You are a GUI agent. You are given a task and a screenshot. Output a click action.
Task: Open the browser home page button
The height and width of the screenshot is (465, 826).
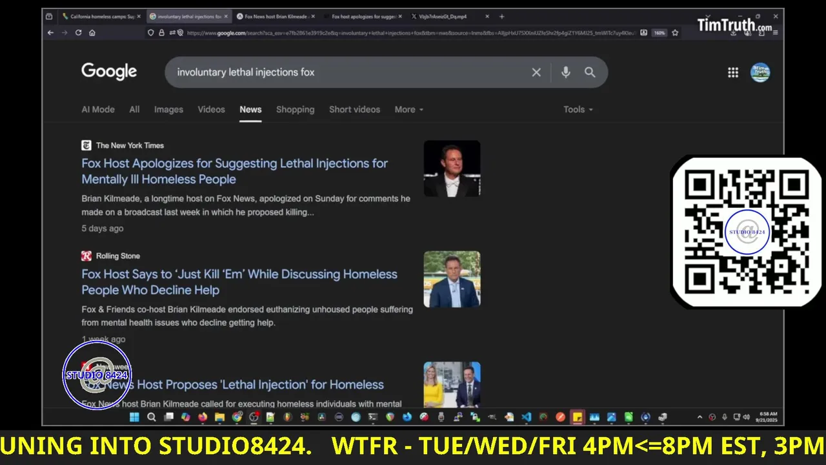pyautogui.click(x=92, y=33)
